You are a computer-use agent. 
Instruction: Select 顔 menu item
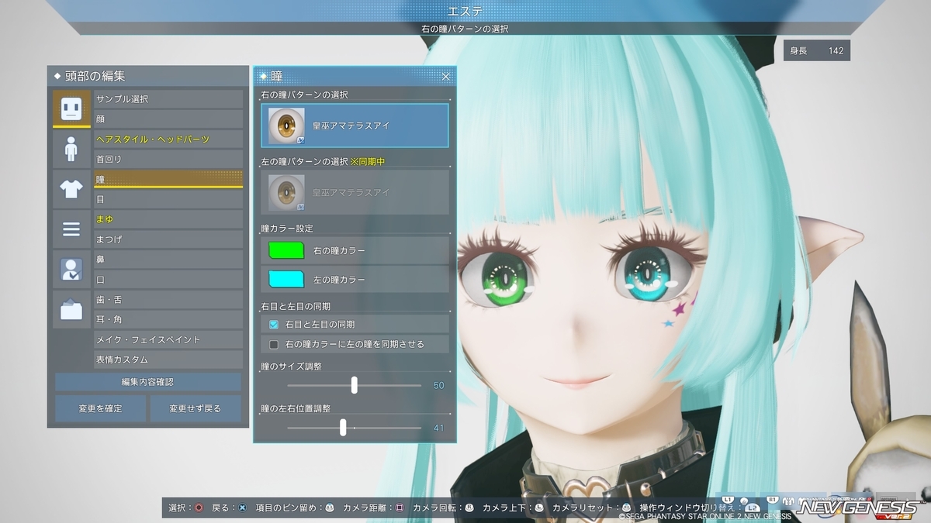(x=168, y=119)
